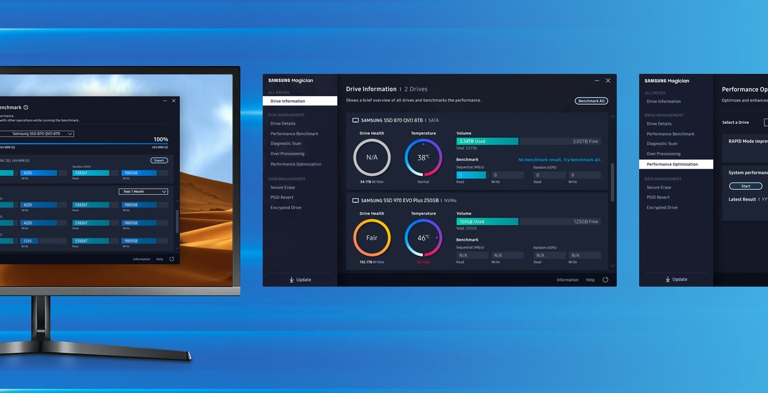768x393 pixels.
Task: Open Over Provisioning in the center window sidebar
Action: pos(287,154)
